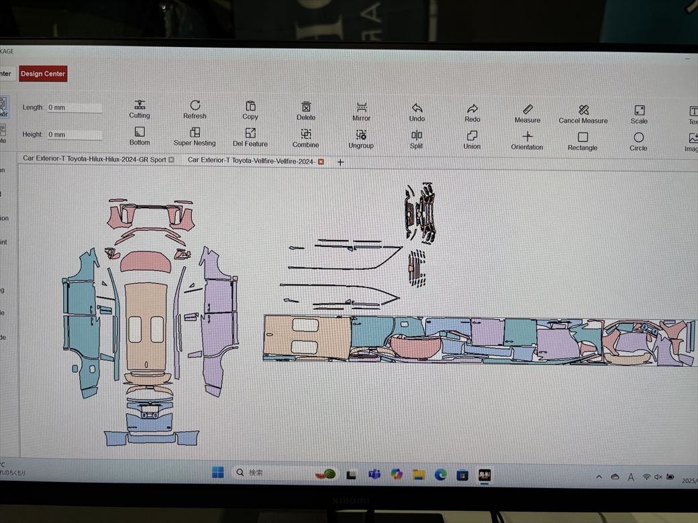Open Microsoft Edge from the taskbar
The width and height of the screenshot is (698, 523).
(x=440, y=475)
